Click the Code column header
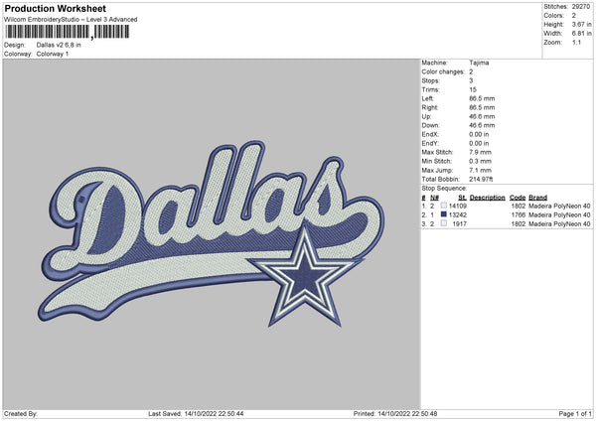 518,198
